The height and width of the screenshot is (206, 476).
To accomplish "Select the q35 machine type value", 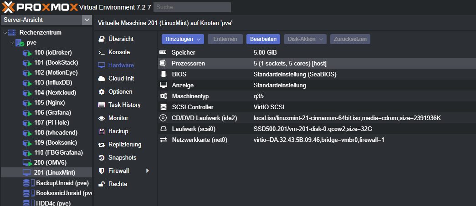I will pos(259,96).
